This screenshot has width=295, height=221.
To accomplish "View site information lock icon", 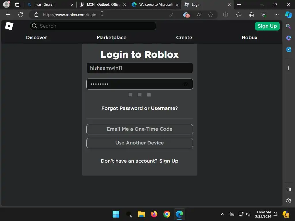I will coord(36,15).
